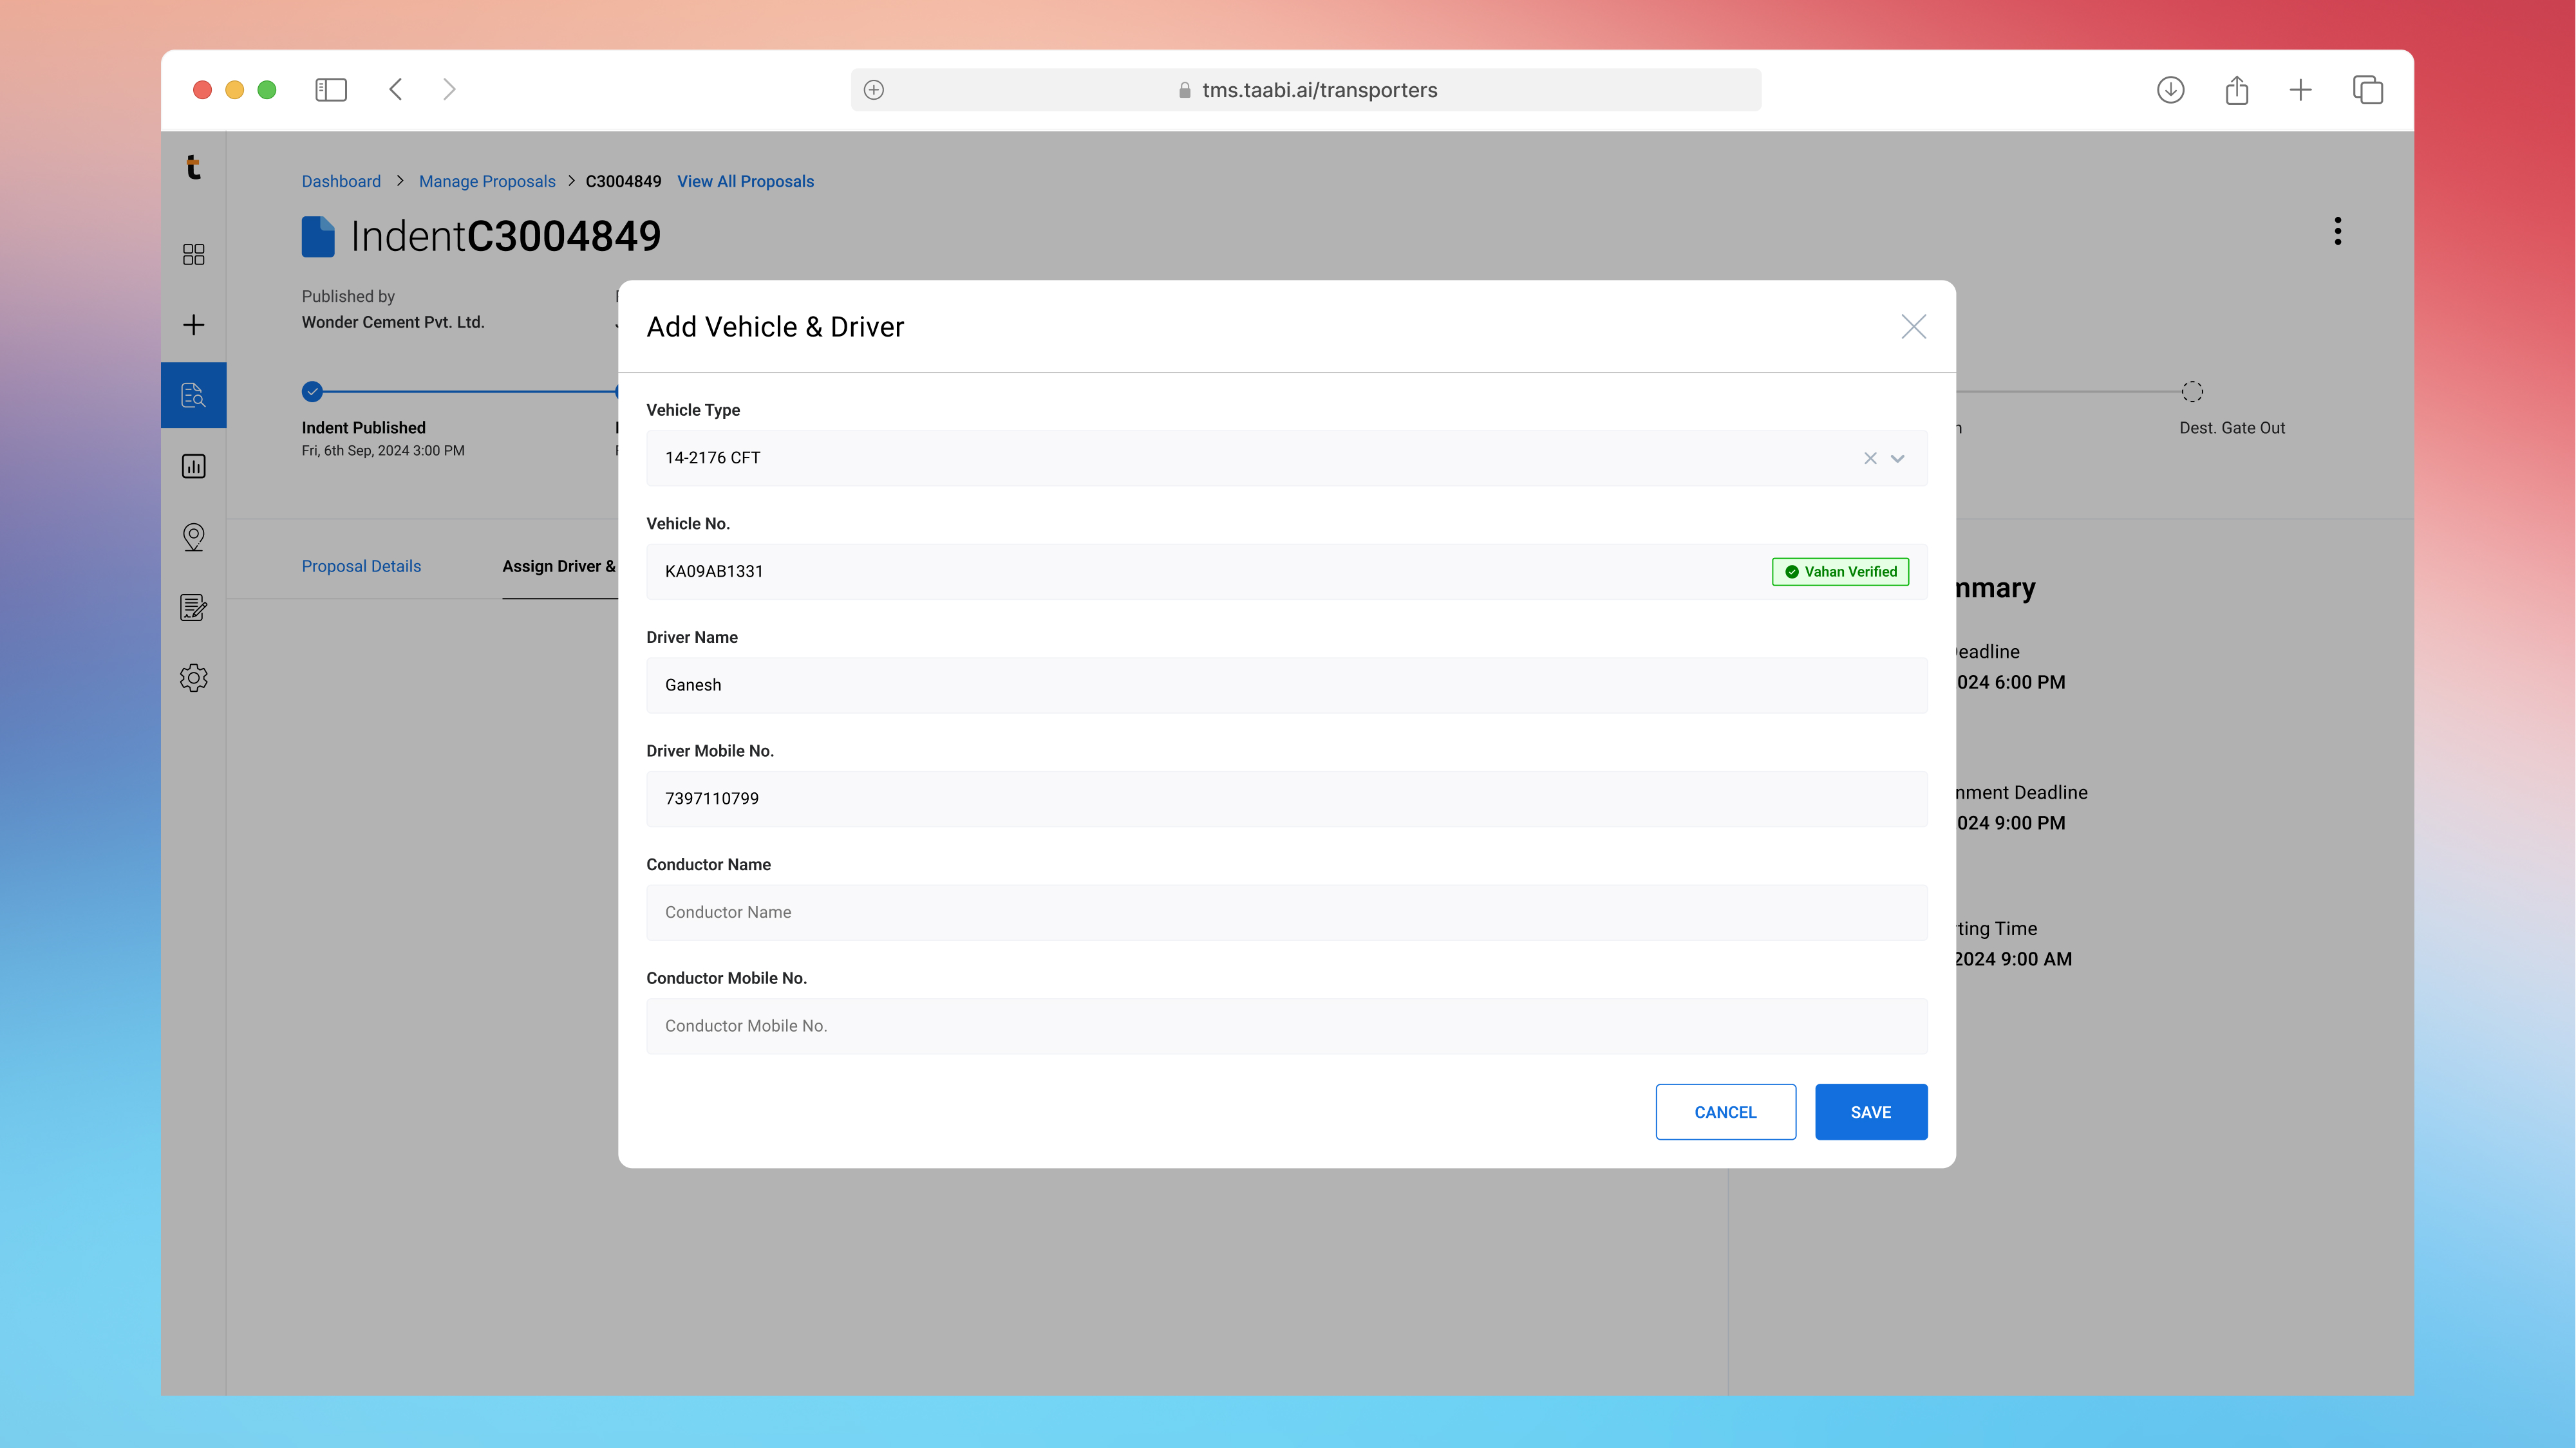
Task: Switch to the Proposal Details tab
Action: [x=361, y=566]
